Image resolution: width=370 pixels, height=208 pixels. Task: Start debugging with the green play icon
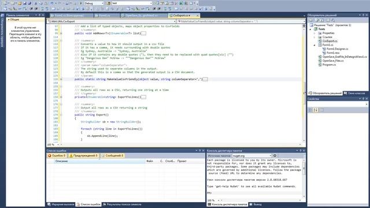click(81, 3)
